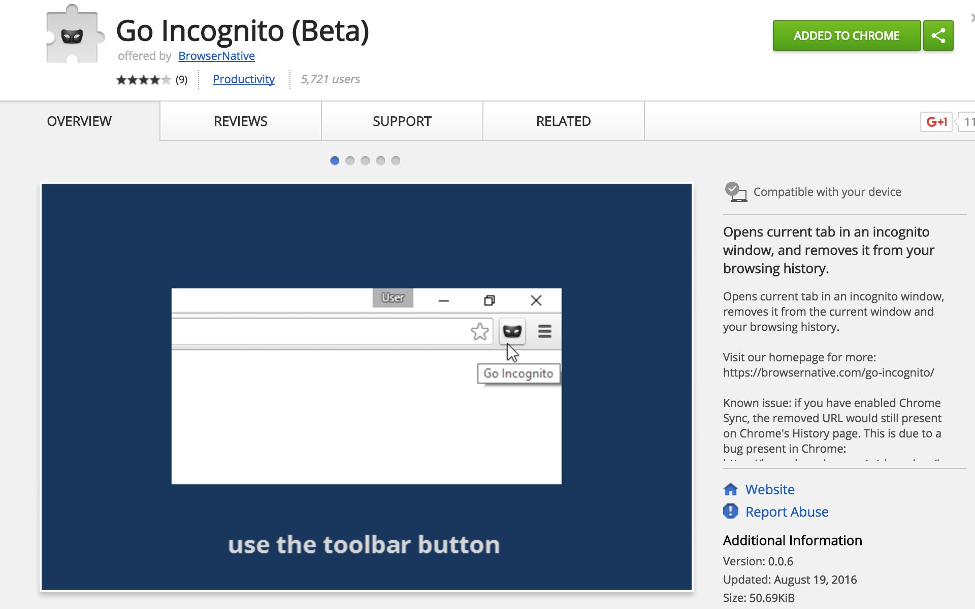Click the (9) ratings count
The height and width of the screenshot is (609, 975).
coord(181,80)
